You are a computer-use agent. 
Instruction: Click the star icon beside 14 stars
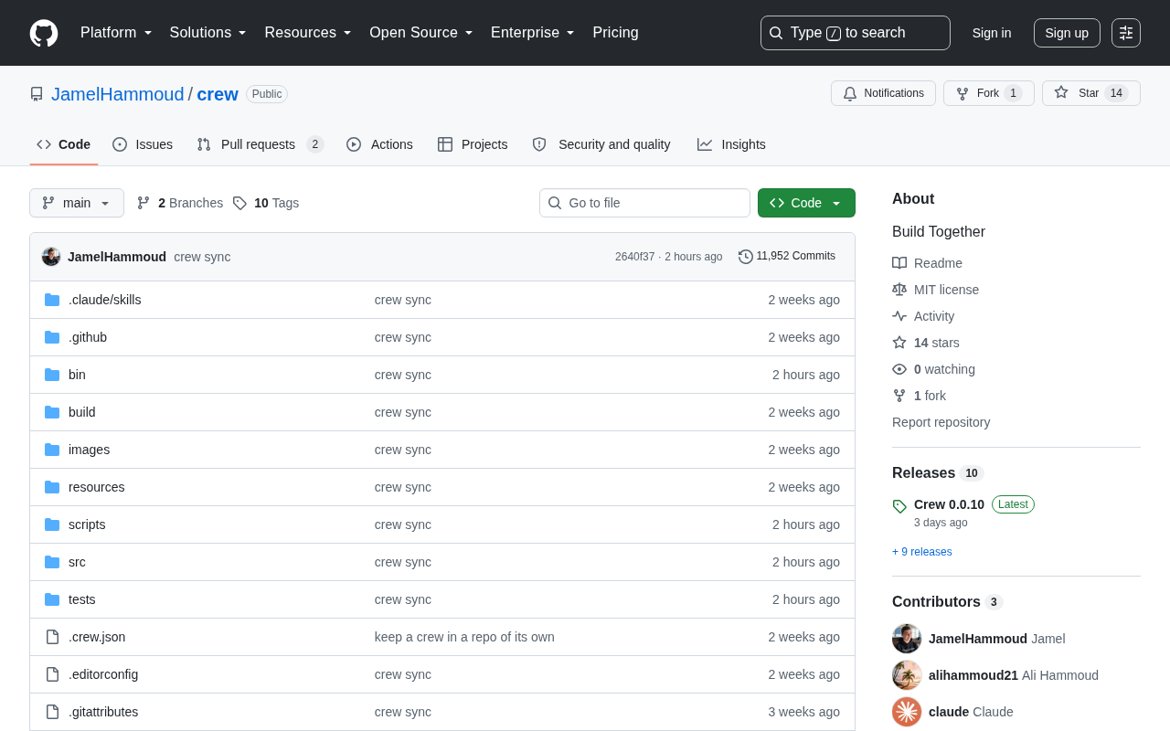(899, 343)
